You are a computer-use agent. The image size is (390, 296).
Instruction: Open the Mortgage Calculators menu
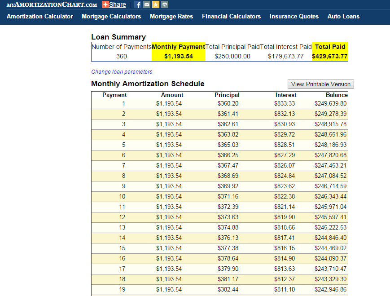tap(111, 17)
